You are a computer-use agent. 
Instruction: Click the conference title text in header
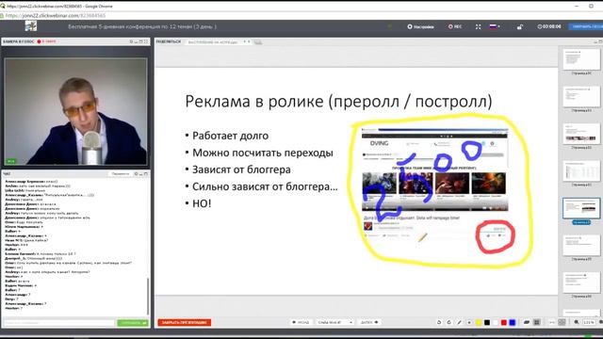pyautogui.click(x=142, y=27)
